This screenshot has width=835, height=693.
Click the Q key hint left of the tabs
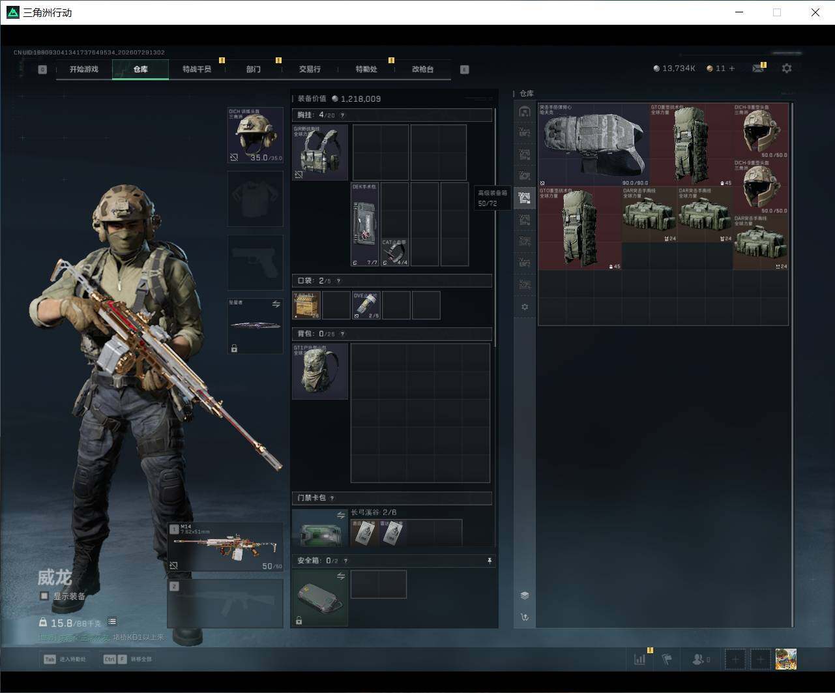[x=42, y=69]
